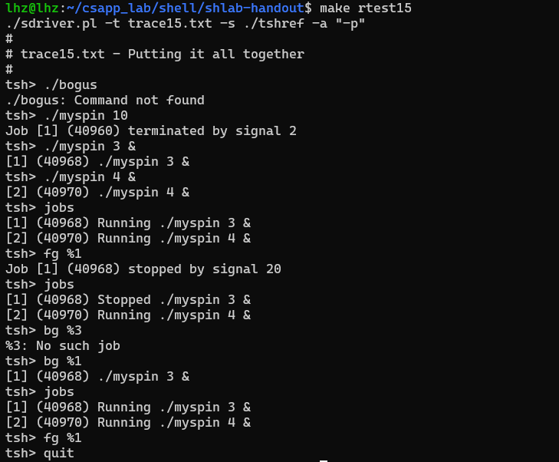Click the "tsh> ./bogus" command line
This screenshot has width=559, height=462.
tap(51, 84)
